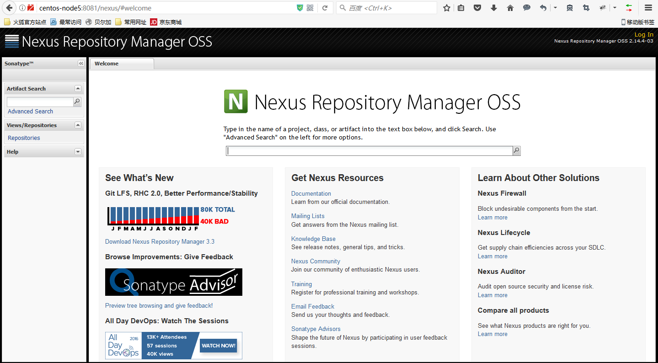658x363 pixels.
Task: Open dropdown arrow next to undo icon
Action: [x=555, y=8]
